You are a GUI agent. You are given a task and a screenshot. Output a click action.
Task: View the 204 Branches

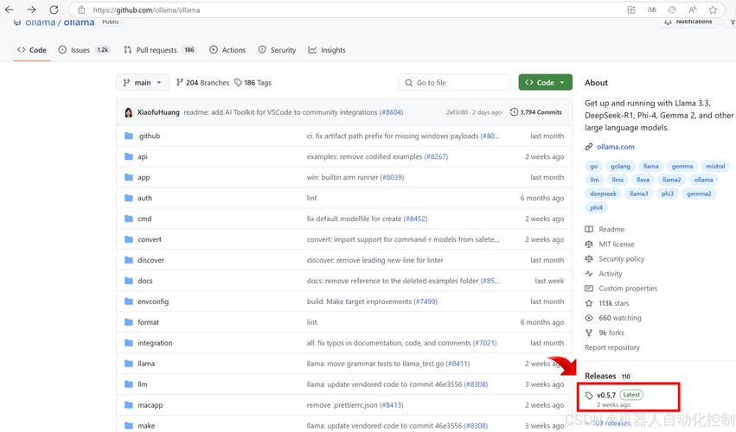[202, 83]
